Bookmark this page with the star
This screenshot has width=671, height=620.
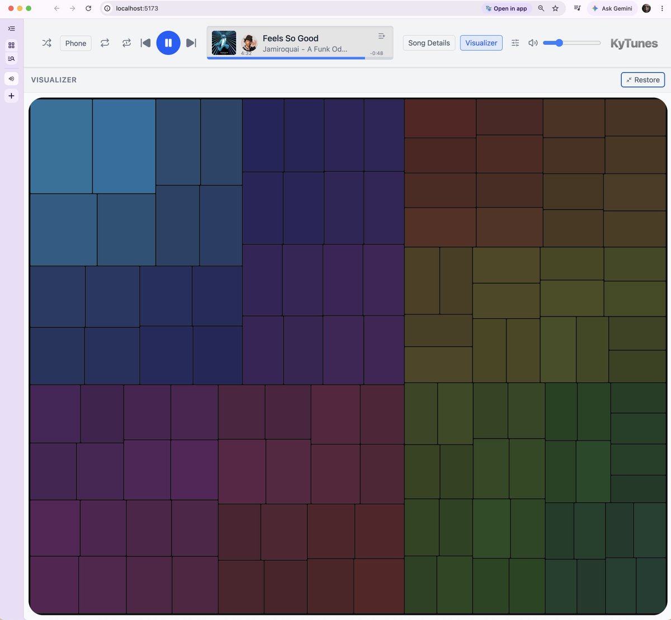point(555,8)
